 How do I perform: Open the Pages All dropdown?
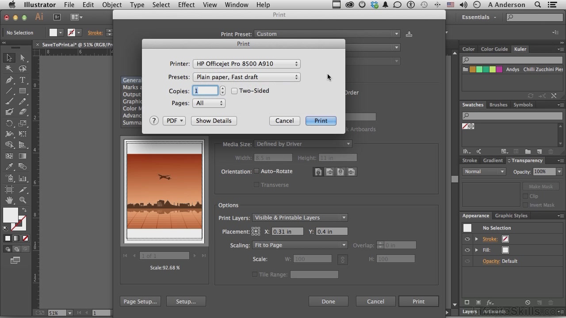tap(209, 103)
